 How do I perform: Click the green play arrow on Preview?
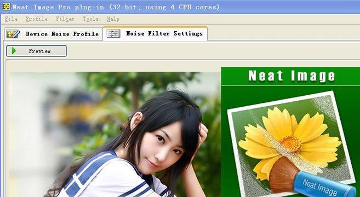(x=14, y=51)
